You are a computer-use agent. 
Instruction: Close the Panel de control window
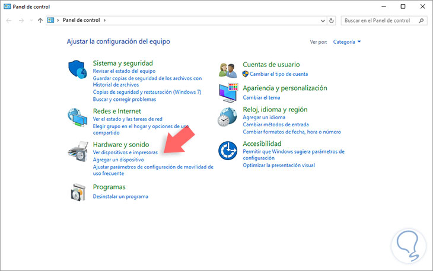pyautogui.click(x=422, y=7)
